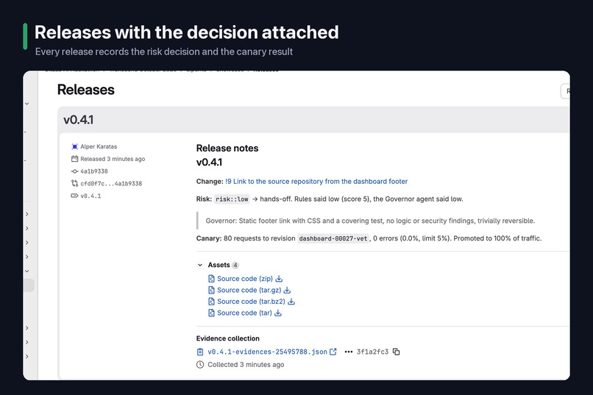The image size is (593, 395).
Task: Click the dashboard-00027-vet revision code
Action: click(x=333, y=238)
